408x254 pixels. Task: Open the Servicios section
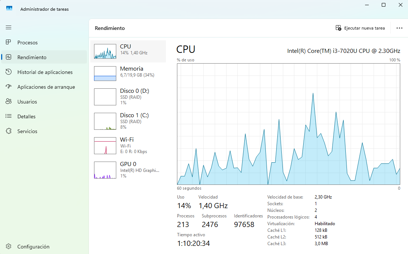pos(44,131)
